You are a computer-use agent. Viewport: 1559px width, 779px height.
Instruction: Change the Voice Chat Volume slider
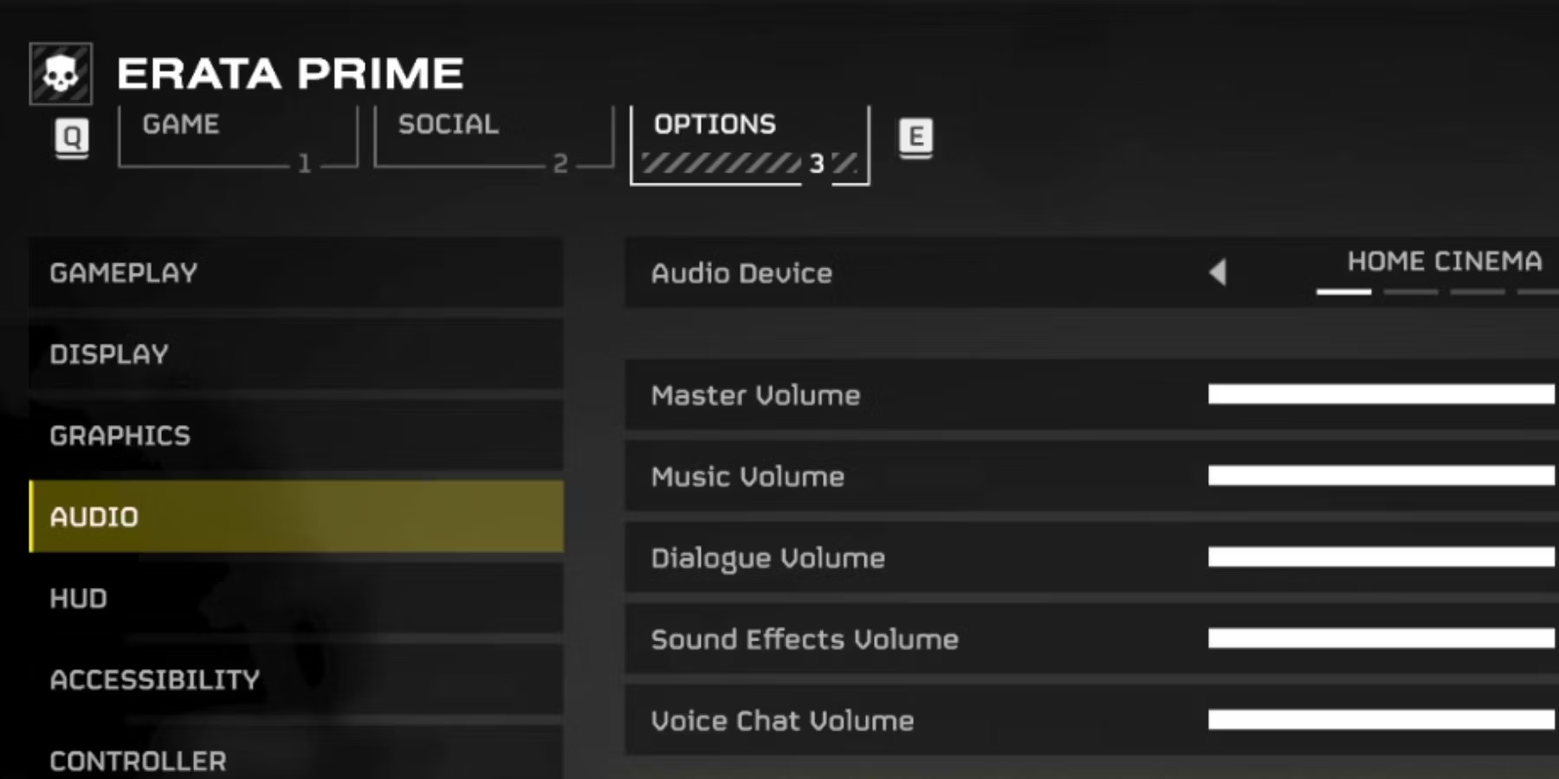click(x=1381, y=720)
